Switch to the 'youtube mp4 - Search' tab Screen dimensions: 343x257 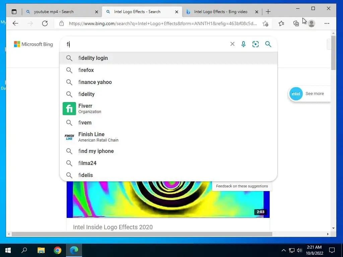(62, 12)
